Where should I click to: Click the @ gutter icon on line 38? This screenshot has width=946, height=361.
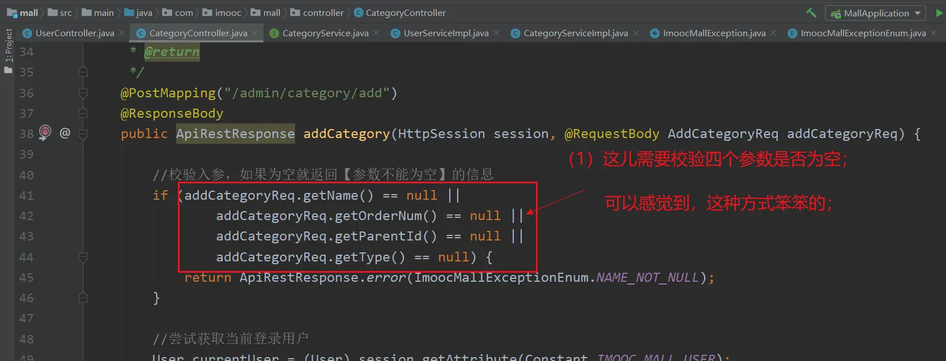coord(65,133)
